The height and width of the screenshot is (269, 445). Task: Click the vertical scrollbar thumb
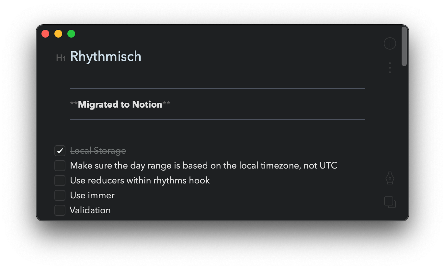click(404, 46)
